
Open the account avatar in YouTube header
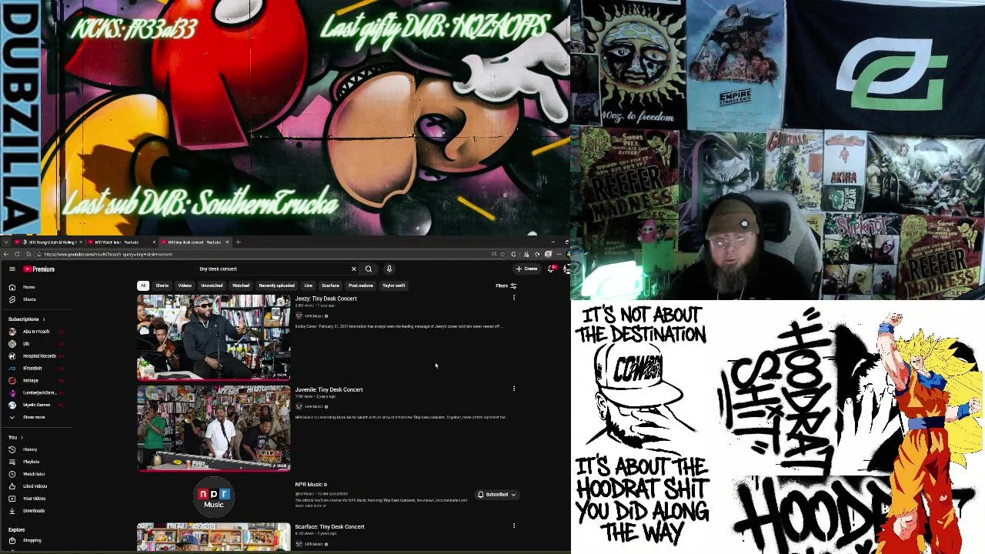click(x=566, y=269)
